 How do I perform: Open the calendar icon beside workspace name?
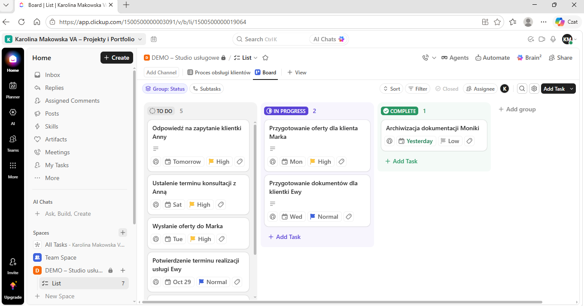click(x=154, y=39)
